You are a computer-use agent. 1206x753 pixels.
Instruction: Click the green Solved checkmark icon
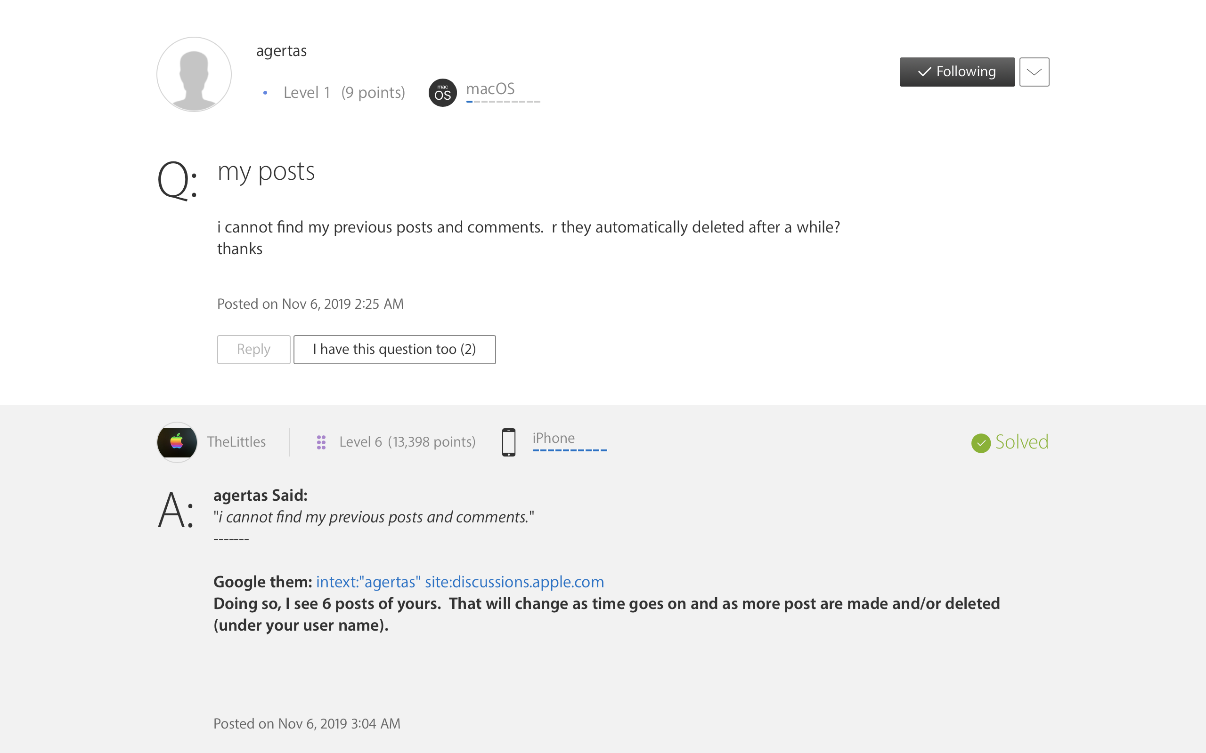[x=980, y=443]
